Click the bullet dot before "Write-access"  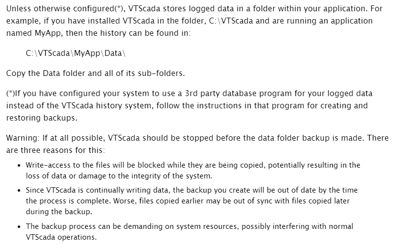tap(18, 165)
